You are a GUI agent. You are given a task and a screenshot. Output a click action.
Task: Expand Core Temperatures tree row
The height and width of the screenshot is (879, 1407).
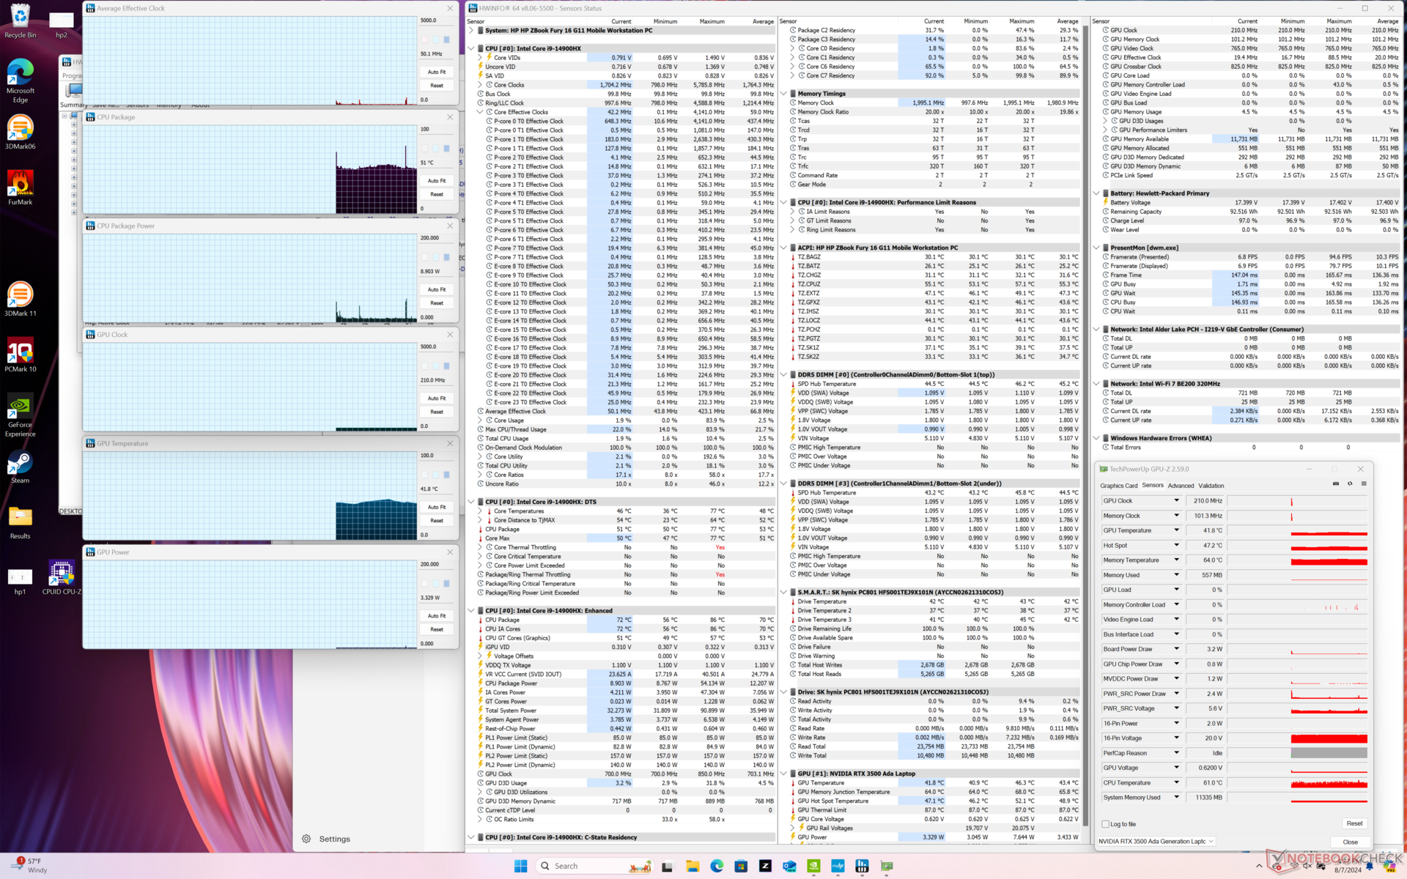[x=480, y=511]
